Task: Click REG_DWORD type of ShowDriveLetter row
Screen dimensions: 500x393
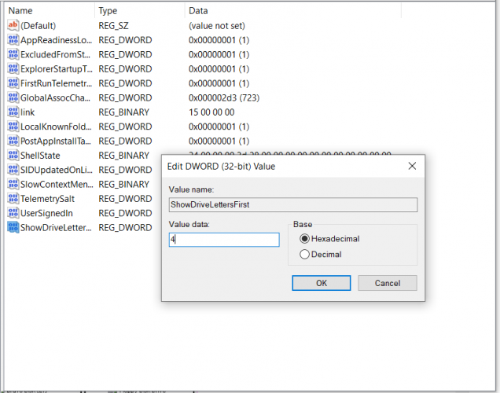Action: click(x=125, y=228)
